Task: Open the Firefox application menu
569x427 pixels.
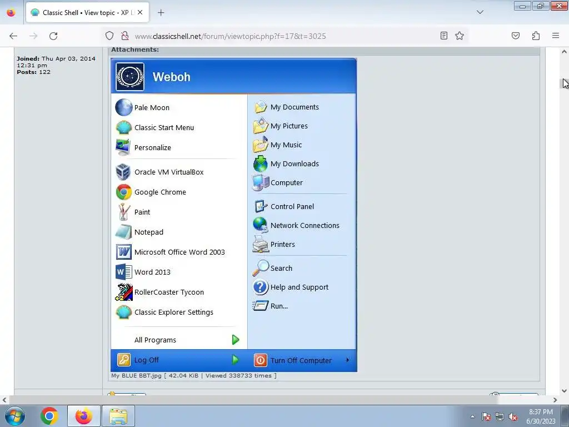Action: click(556, 36)
